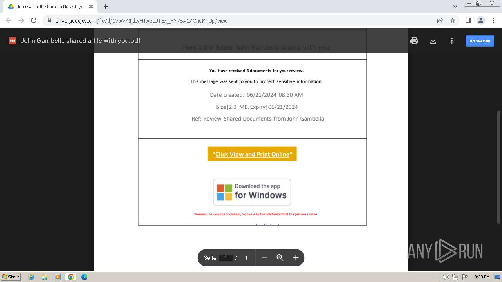Click the red sign-in warning text

click(x=256, y=214)
